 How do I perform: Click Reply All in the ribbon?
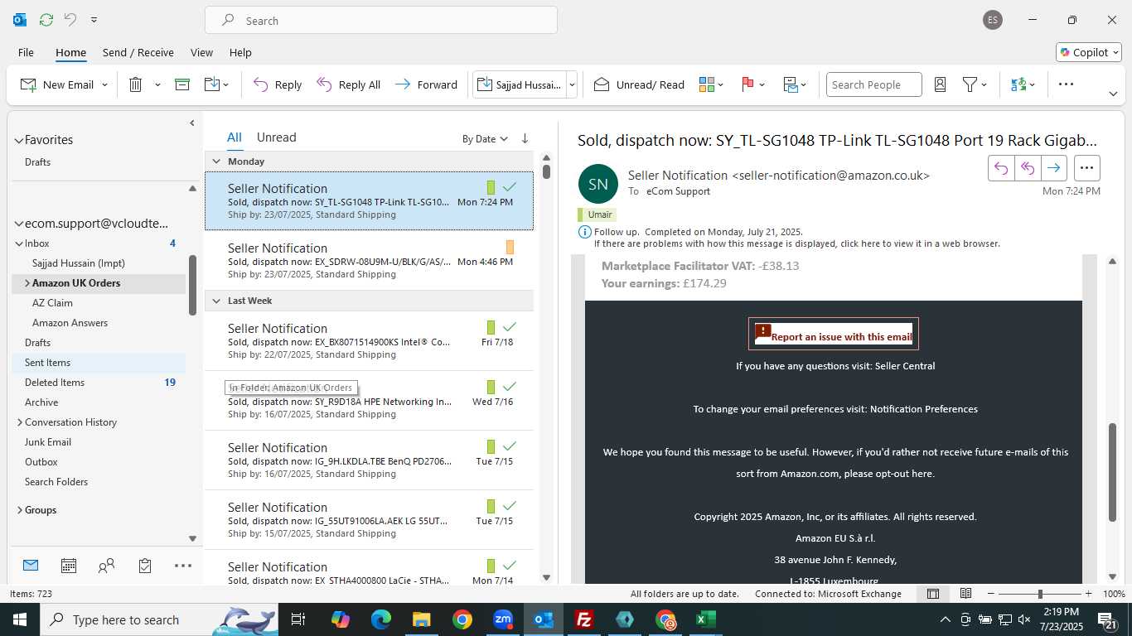348,84
